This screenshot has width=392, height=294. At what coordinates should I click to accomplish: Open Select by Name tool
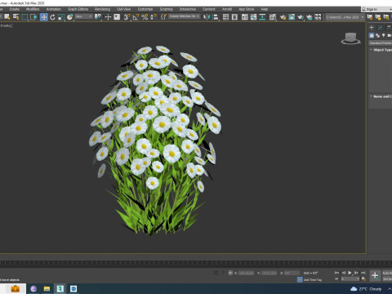pyautogui.click(x=16, y=17)
